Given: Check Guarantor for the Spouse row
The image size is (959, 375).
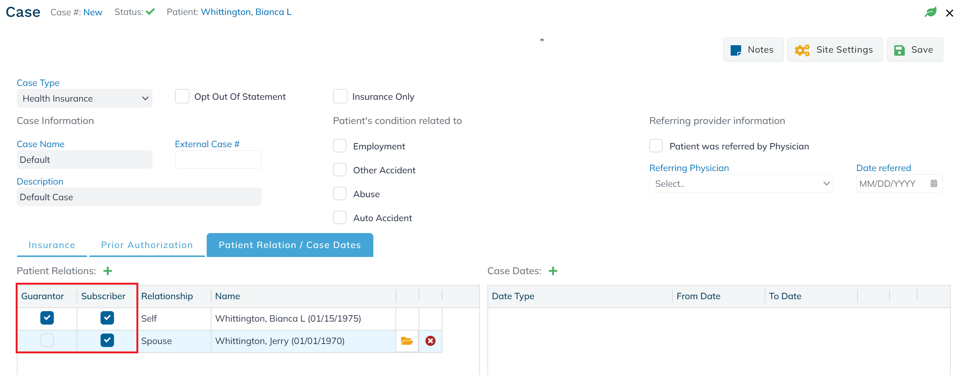Looking at the screenshot, I should point(47,340).
